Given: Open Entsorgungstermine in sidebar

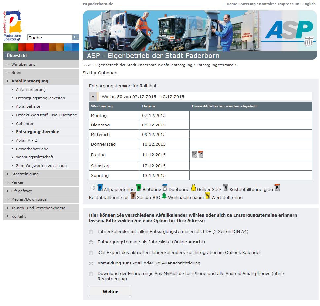Looking at the screenshot, I should [x=38, y=132].
